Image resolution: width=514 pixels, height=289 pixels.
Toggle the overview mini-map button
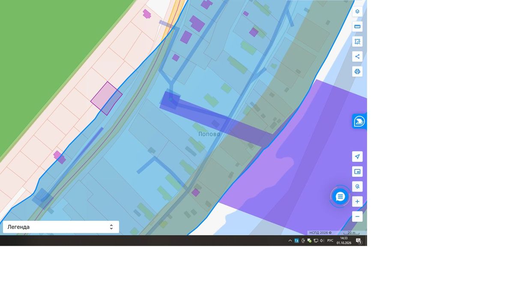(x=357, y=172)
